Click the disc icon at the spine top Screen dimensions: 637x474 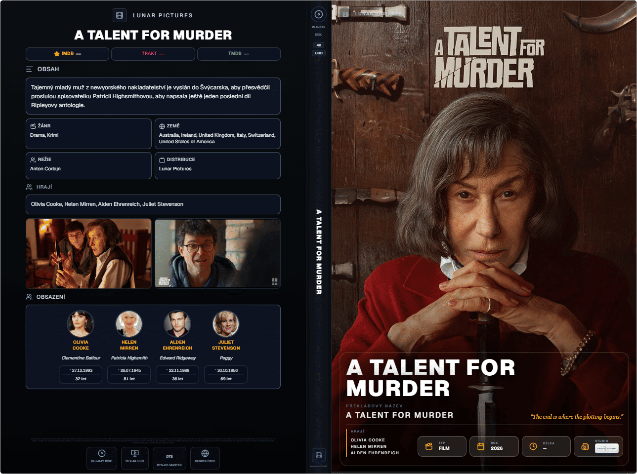[319, 14]
